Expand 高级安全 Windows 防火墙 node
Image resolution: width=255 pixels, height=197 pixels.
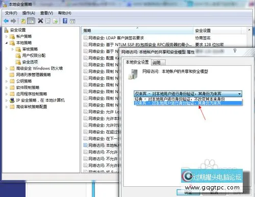click(x=7, y=68)
